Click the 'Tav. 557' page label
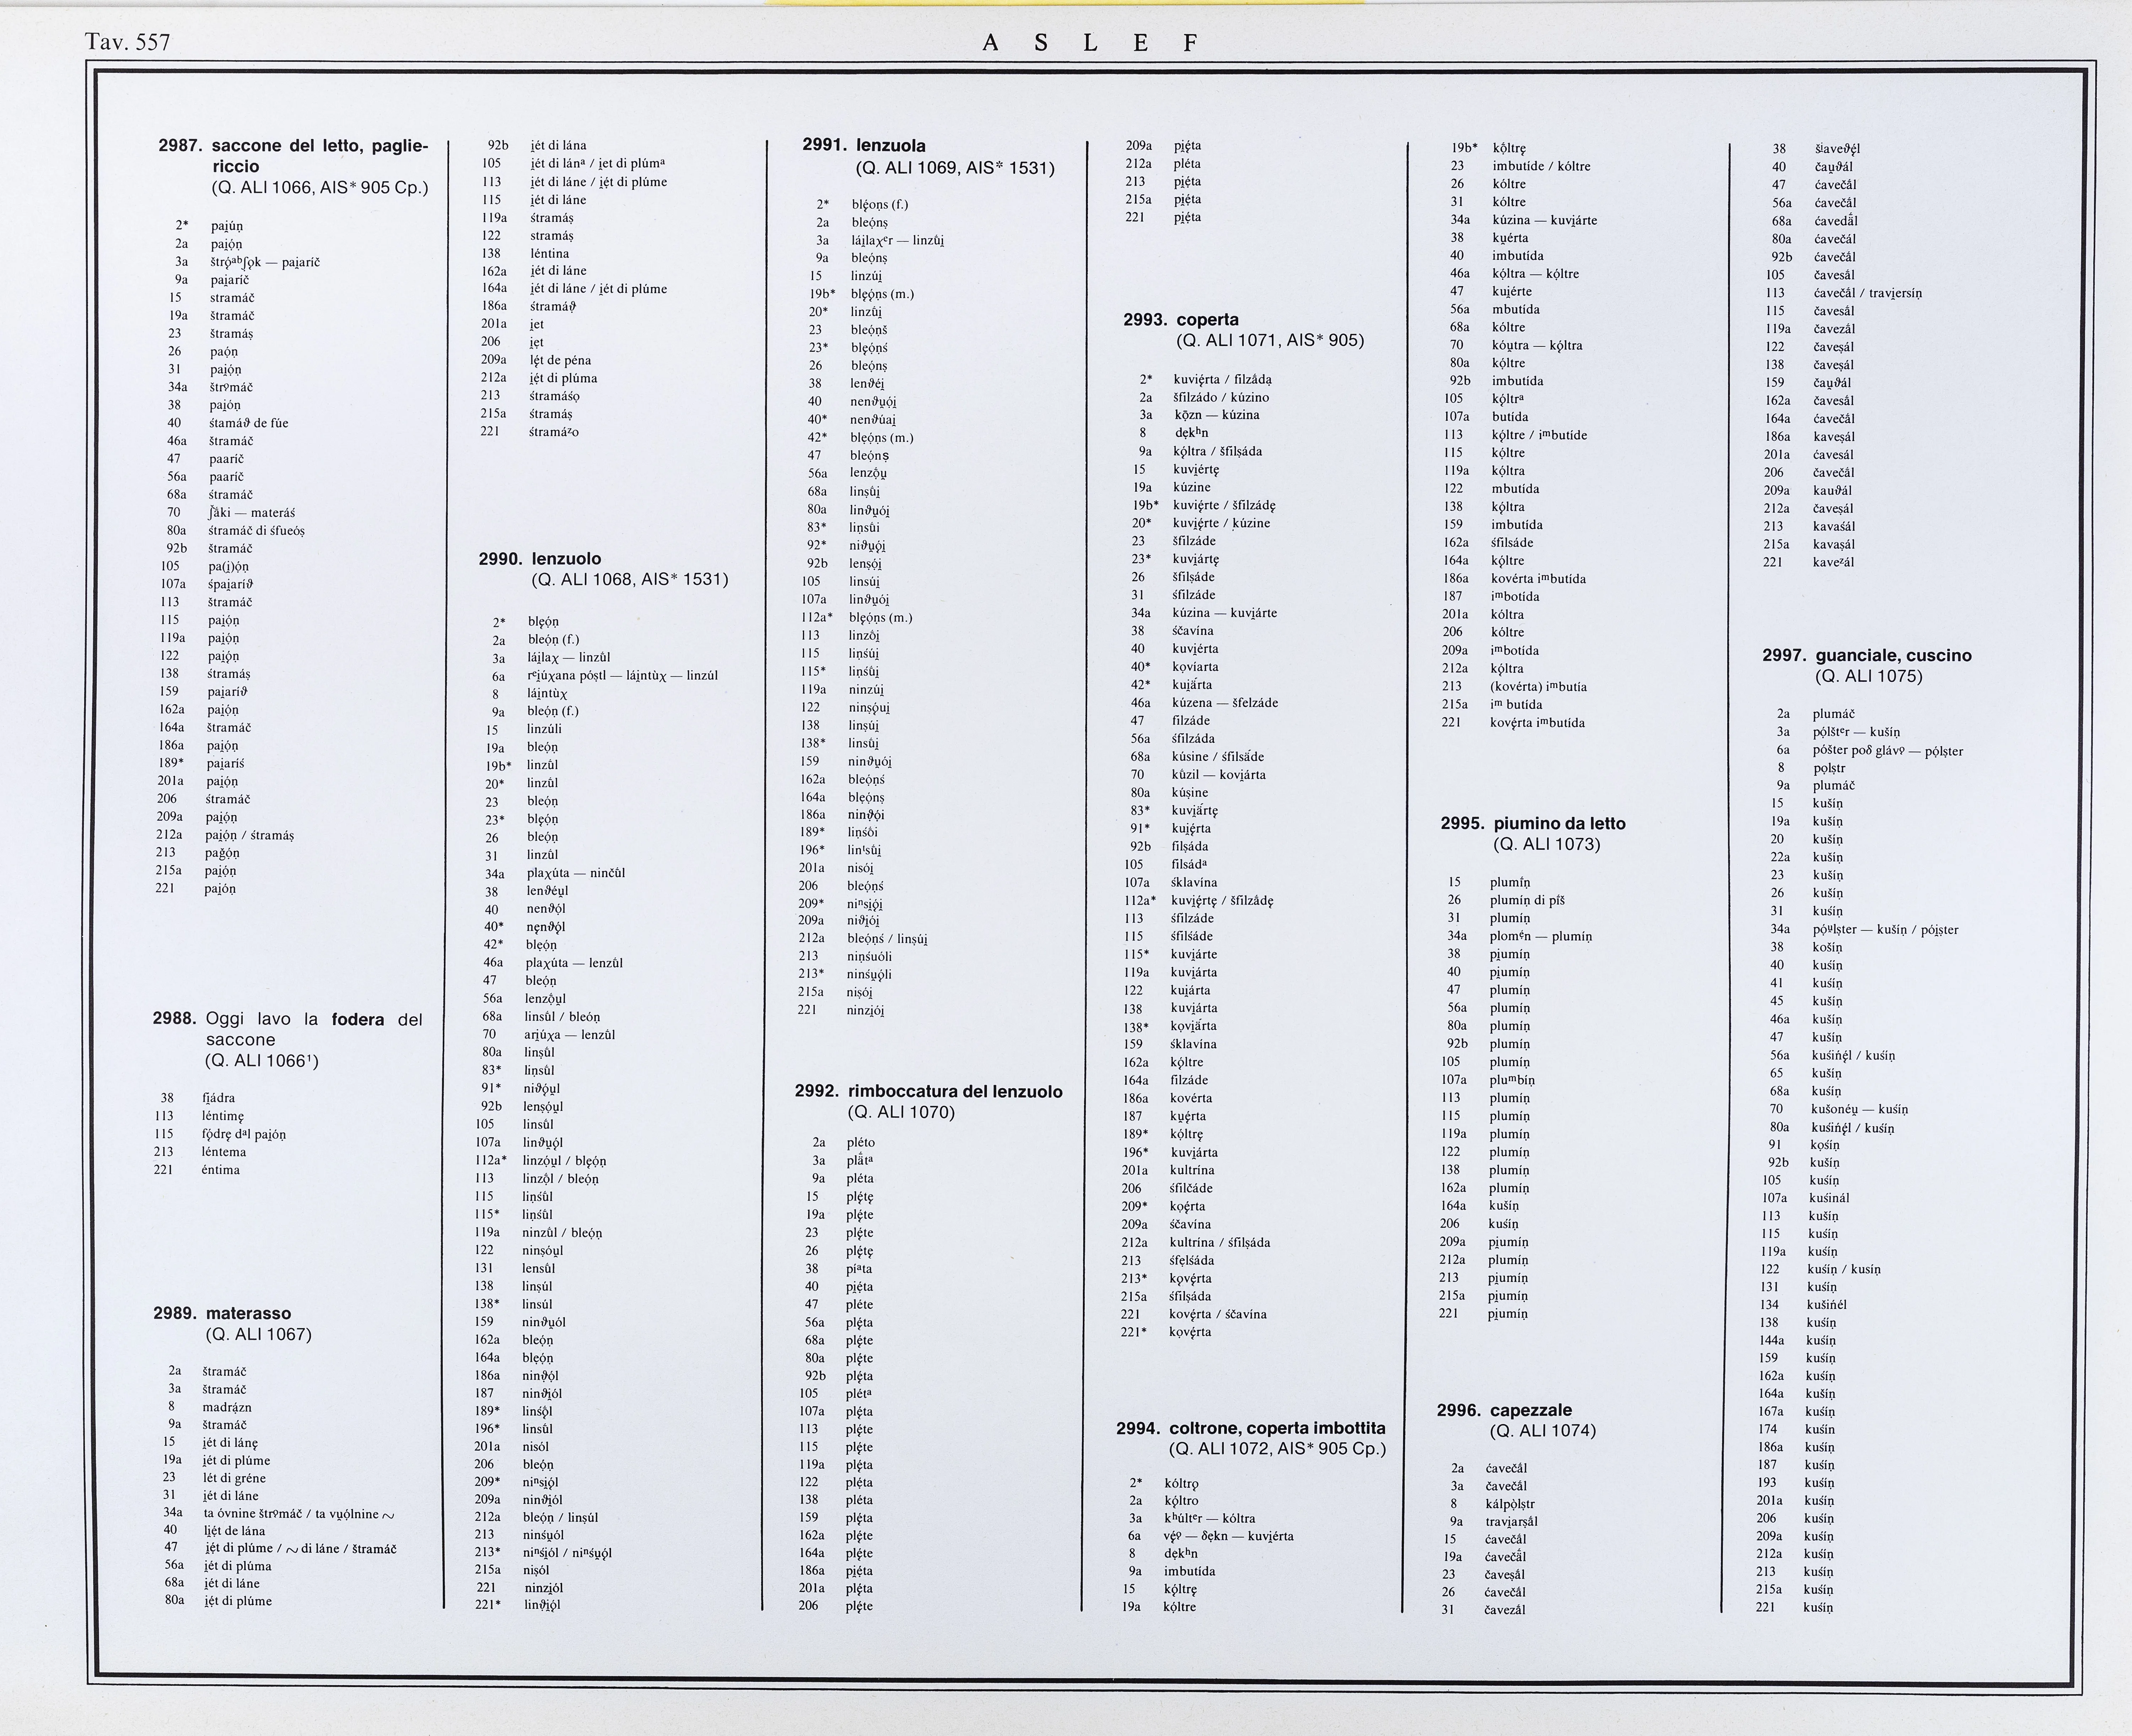Image resolution: width=2132 pixels, height=1736 pixels. click(128, 42)
